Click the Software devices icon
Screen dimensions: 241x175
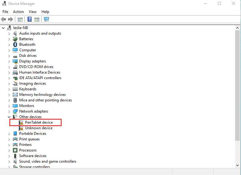pyautogui.click(x=15, y=156)
